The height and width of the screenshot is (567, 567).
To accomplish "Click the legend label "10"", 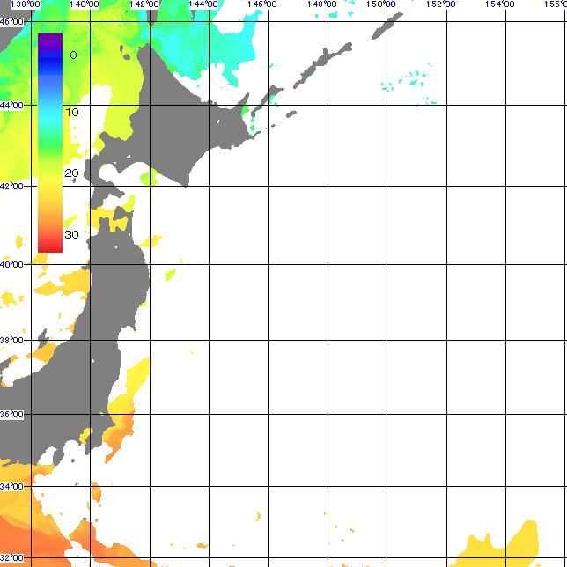I will coord(71,113).
